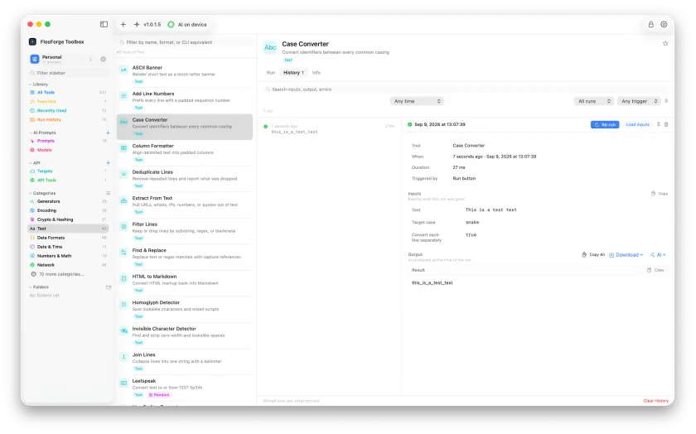The width and height of the screenshot is (696, 434).
Task: Click the Load inputs link
Action: click(x=637, y=125)
